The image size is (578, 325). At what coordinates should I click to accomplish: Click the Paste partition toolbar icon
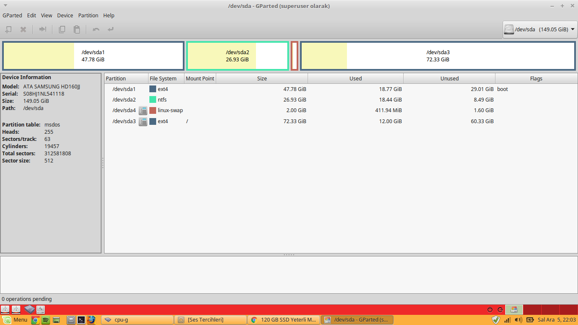click(77, 30)
